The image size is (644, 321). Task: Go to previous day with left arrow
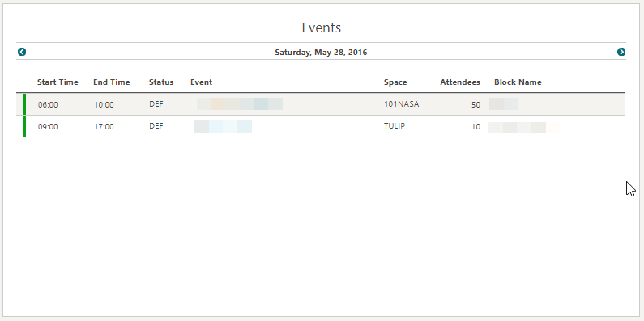(x=22, y=52)
